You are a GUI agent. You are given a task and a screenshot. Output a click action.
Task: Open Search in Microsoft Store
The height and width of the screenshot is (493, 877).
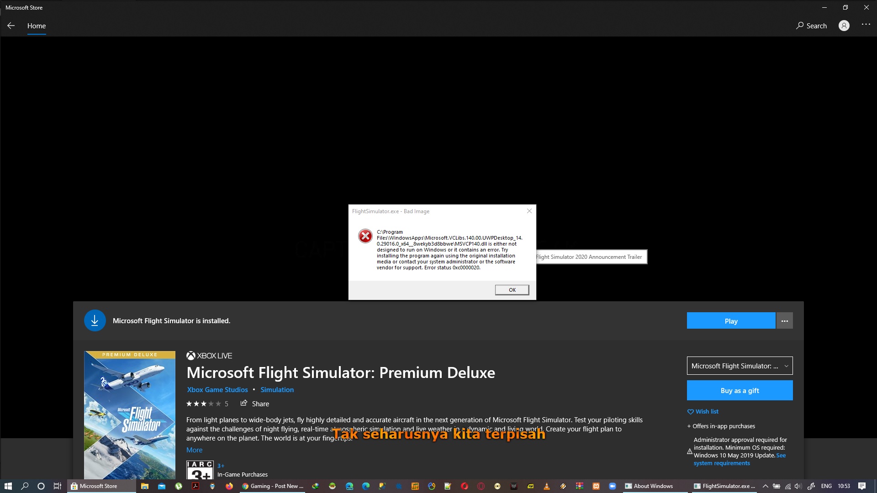coord(811,26)
